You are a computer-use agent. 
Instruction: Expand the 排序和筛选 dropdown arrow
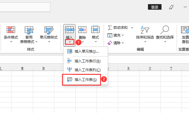[x=145, y=42]
